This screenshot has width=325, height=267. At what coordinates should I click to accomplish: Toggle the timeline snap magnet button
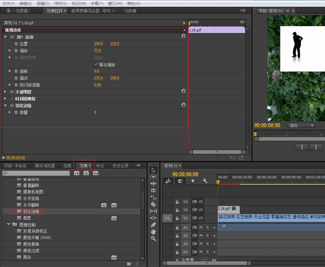(x=180, y=181)
